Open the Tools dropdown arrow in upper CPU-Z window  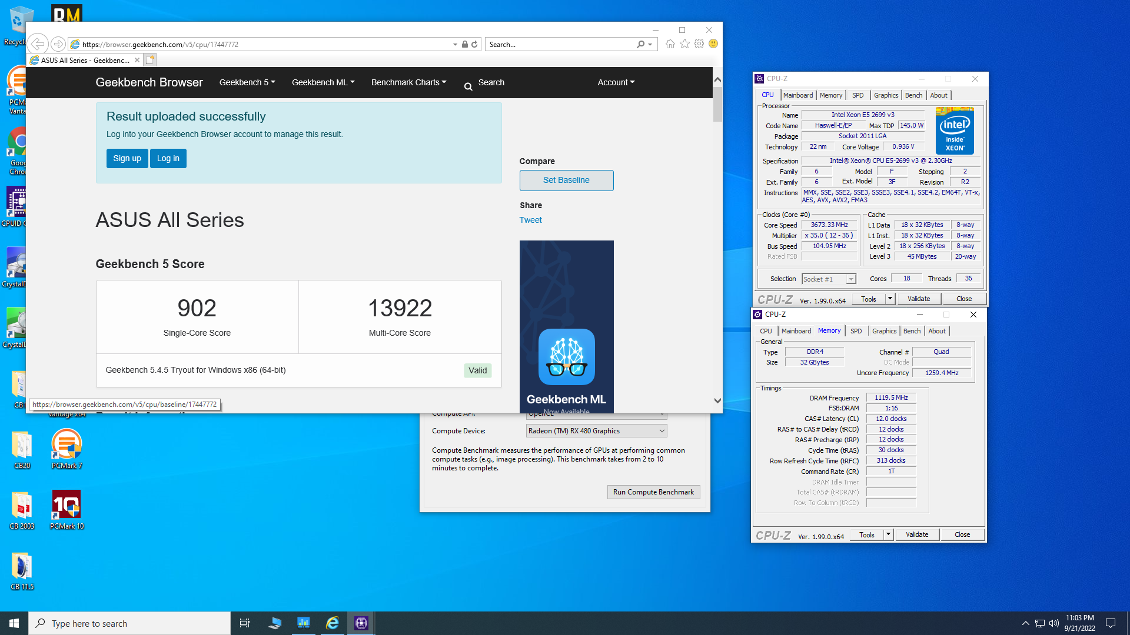[890, 299]
